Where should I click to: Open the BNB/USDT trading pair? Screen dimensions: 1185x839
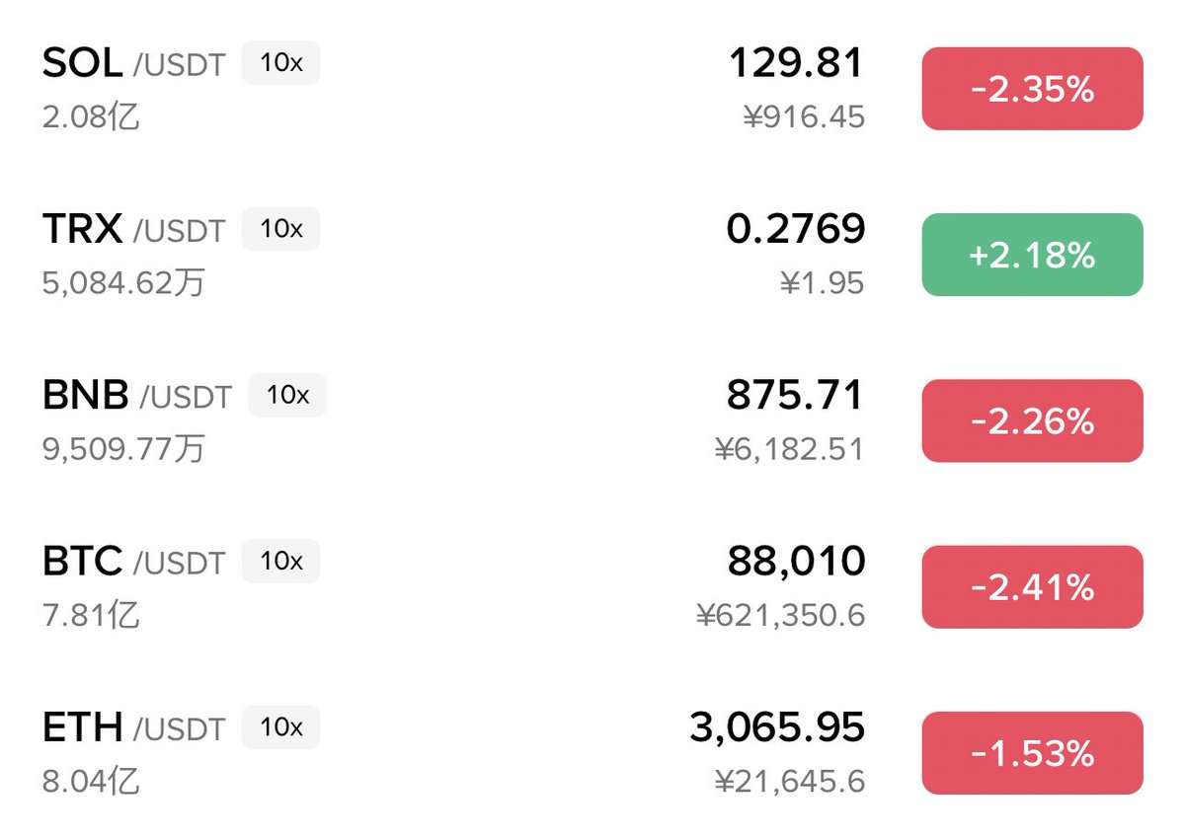tap(136, 396)
